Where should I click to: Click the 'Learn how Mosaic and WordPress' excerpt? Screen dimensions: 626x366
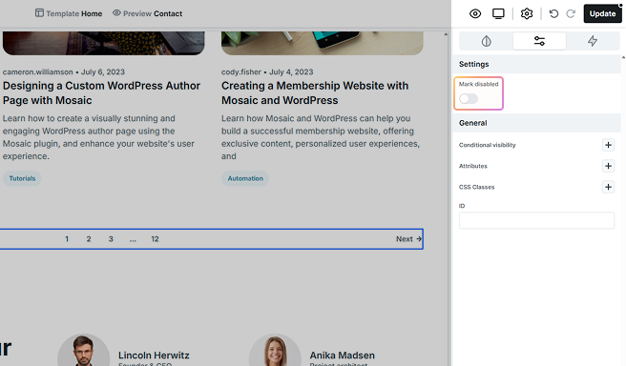coord(321,137)
